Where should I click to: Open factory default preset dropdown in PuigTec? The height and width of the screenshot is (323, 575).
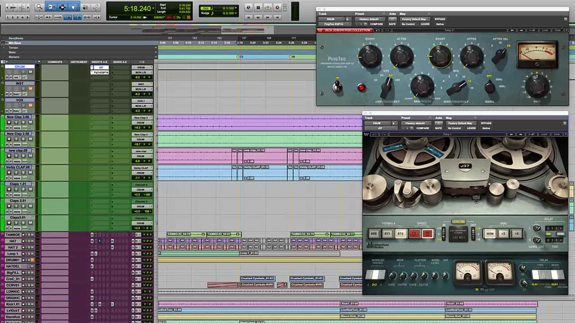point(370,19)
